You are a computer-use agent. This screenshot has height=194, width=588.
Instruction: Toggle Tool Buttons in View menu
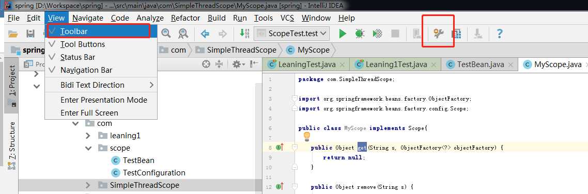pyautogui.click(x=101, y=44)
